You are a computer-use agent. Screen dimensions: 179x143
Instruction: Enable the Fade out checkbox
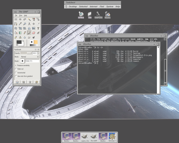16,69
